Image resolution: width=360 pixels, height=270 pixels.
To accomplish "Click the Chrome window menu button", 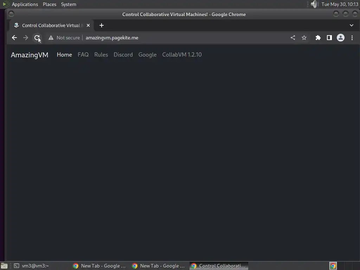I will [x=11, y=14].
